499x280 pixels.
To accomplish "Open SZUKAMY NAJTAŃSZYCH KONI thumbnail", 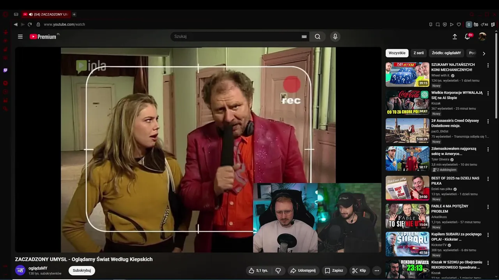I will (x=407, y=74).
